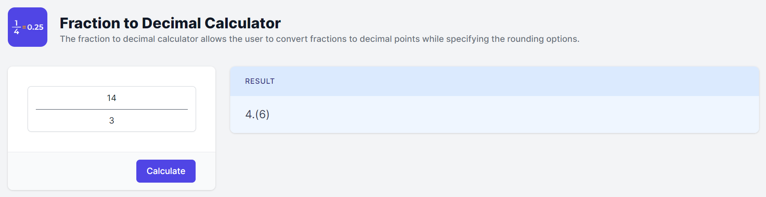The image size is (766, 197).
Task: Click the 1/4 fraction inside the logo
Action: click(16, 27)
